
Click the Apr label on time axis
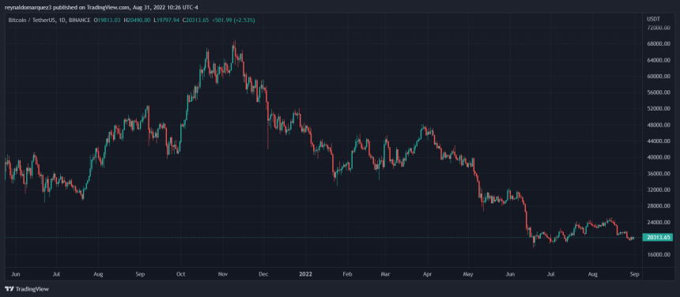click(428, 274)
